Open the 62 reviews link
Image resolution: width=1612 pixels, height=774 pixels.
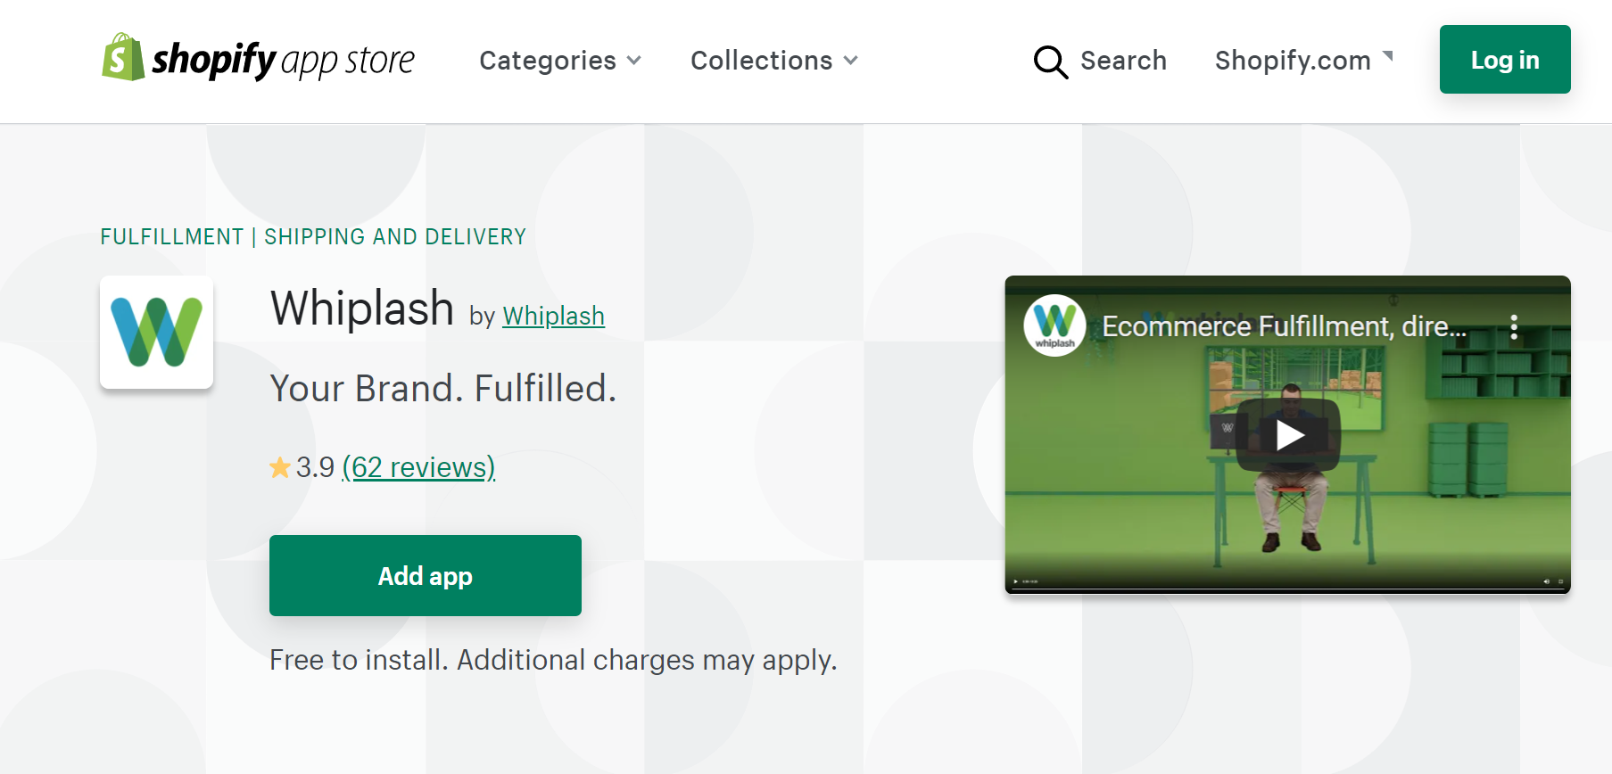(418, 467)
